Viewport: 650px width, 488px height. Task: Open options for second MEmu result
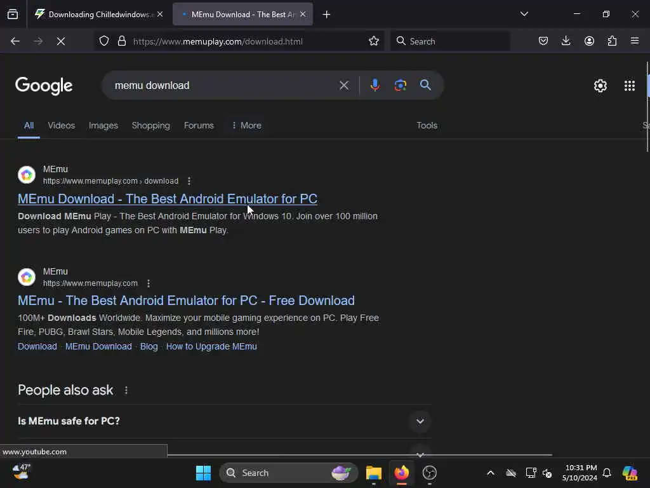(149, 283)
